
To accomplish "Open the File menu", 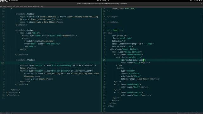I will [x=1, y=7].
